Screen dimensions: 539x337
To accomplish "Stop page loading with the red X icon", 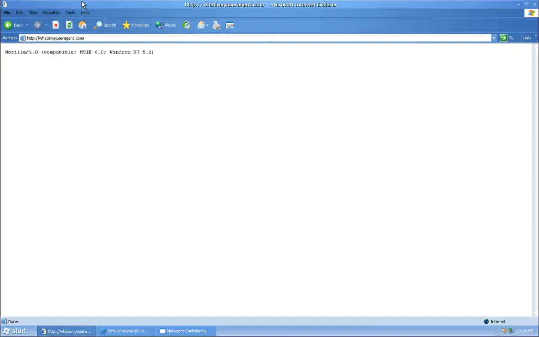I will (56, 25).
